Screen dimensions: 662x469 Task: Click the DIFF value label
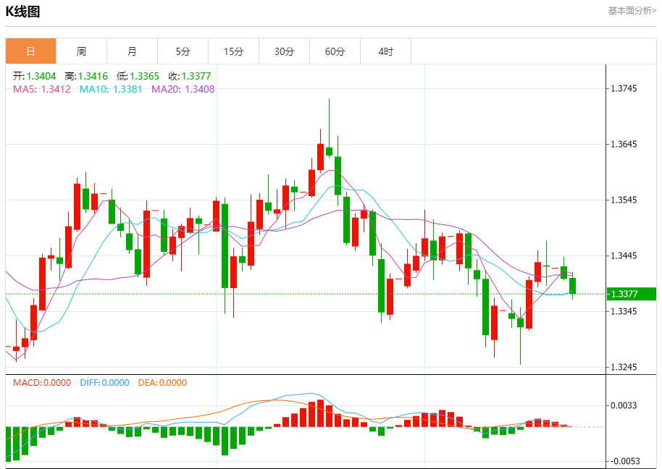coord(104,383)
